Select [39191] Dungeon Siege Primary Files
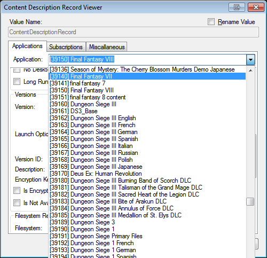 point(147,236)
